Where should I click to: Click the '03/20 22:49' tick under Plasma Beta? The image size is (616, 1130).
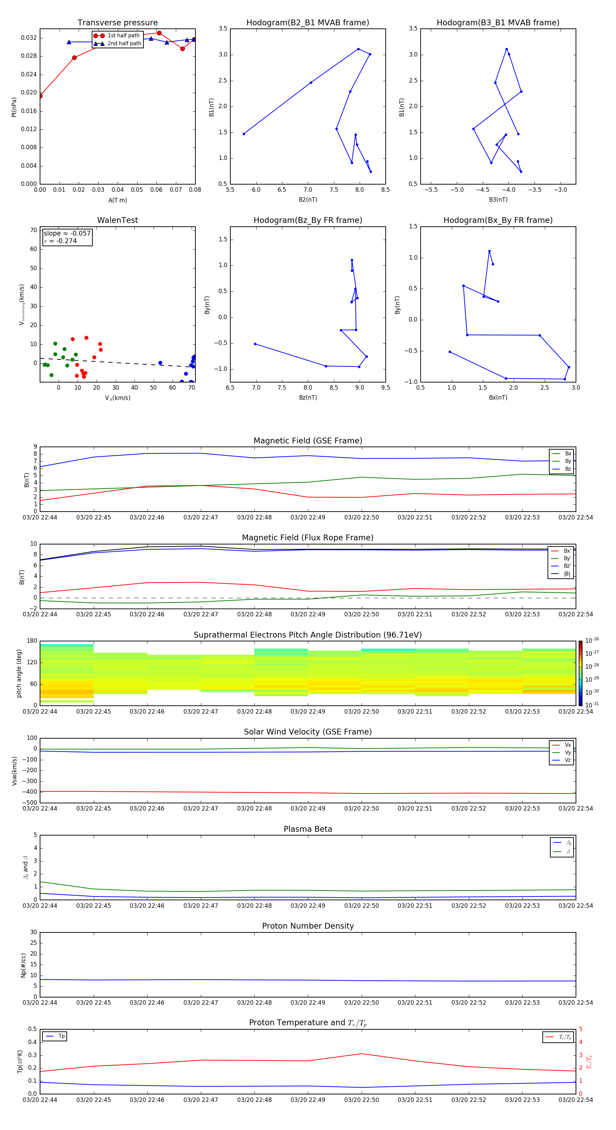pyautogui.click(x=308, y=905)
